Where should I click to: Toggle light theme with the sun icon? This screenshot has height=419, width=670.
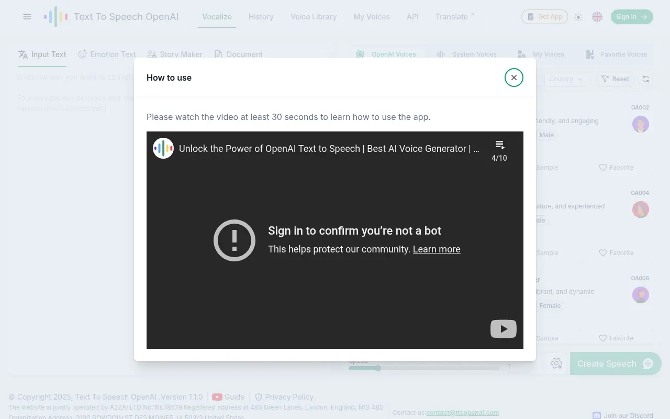click(578, 17)
